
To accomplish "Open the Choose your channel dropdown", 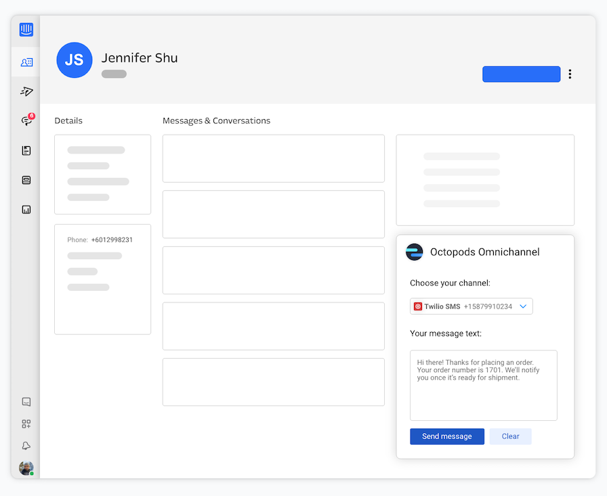I will (522, 306).
